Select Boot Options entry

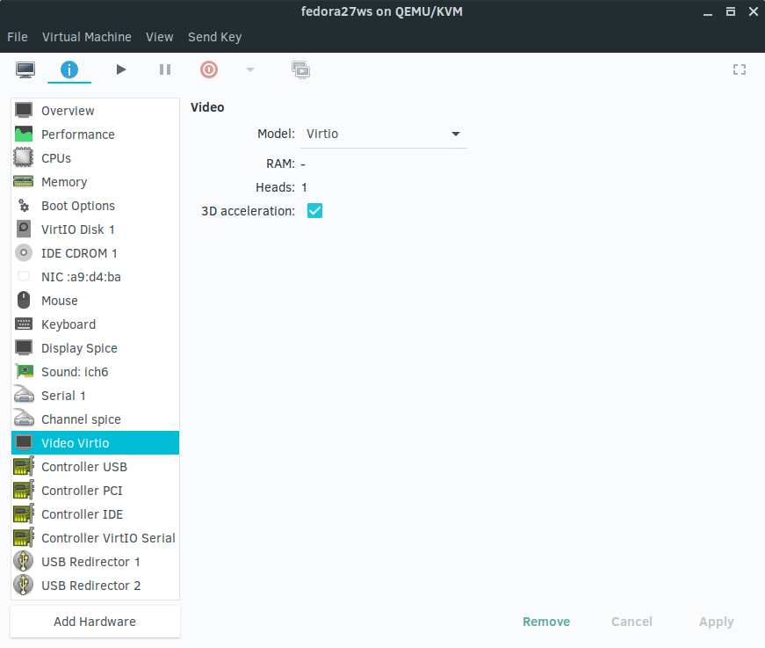[95, 206]
